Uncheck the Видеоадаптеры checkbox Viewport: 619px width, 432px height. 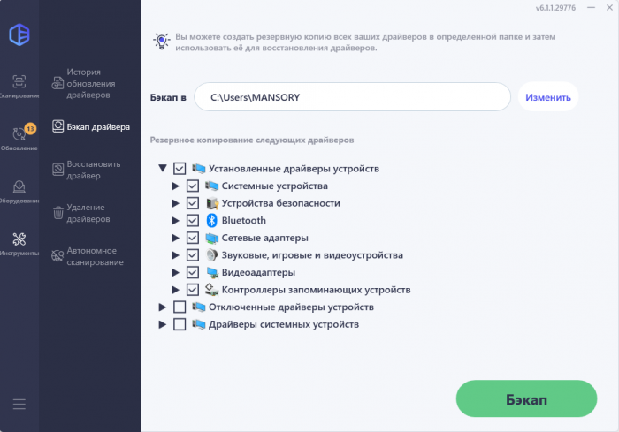193,272
